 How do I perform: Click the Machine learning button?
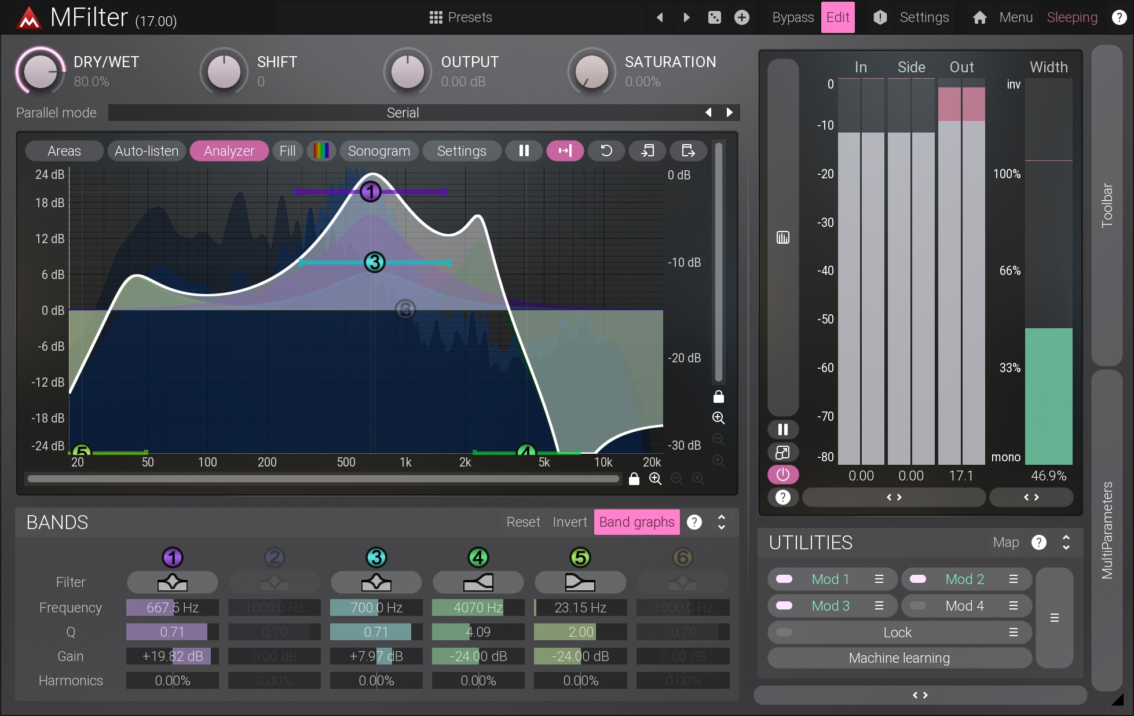click(899, 658)
